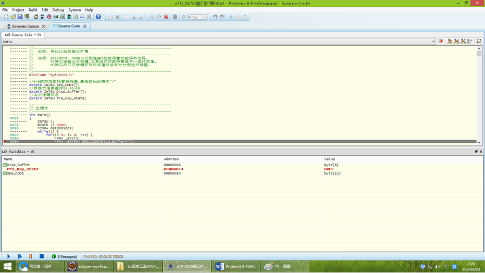Click the Address column header

point(171,159)
